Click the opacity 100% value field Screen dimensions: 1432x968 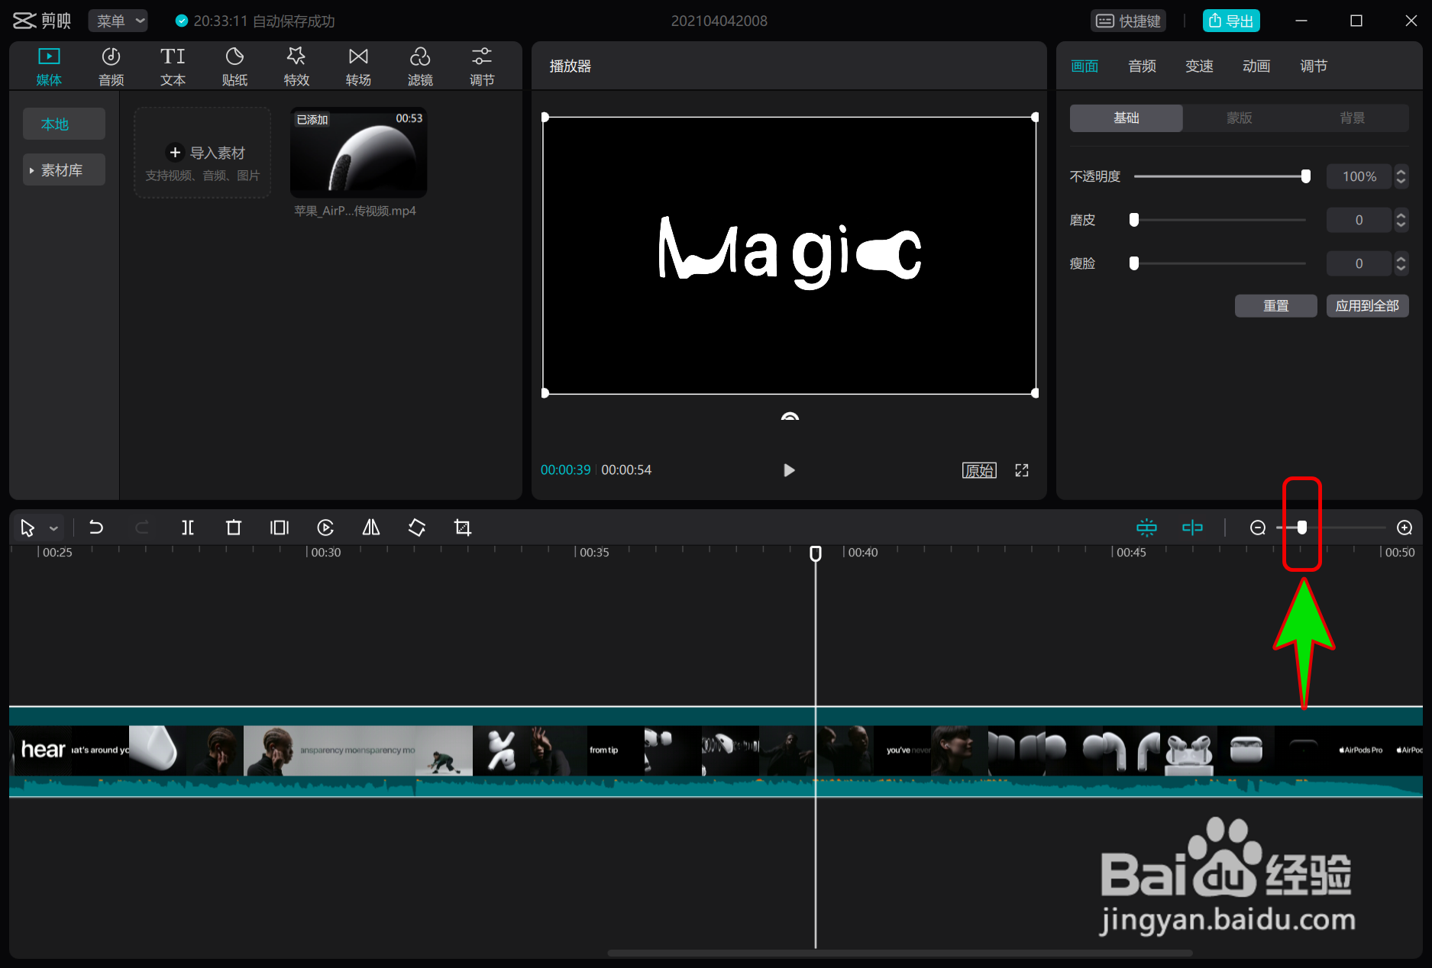tap(1359, 176)
